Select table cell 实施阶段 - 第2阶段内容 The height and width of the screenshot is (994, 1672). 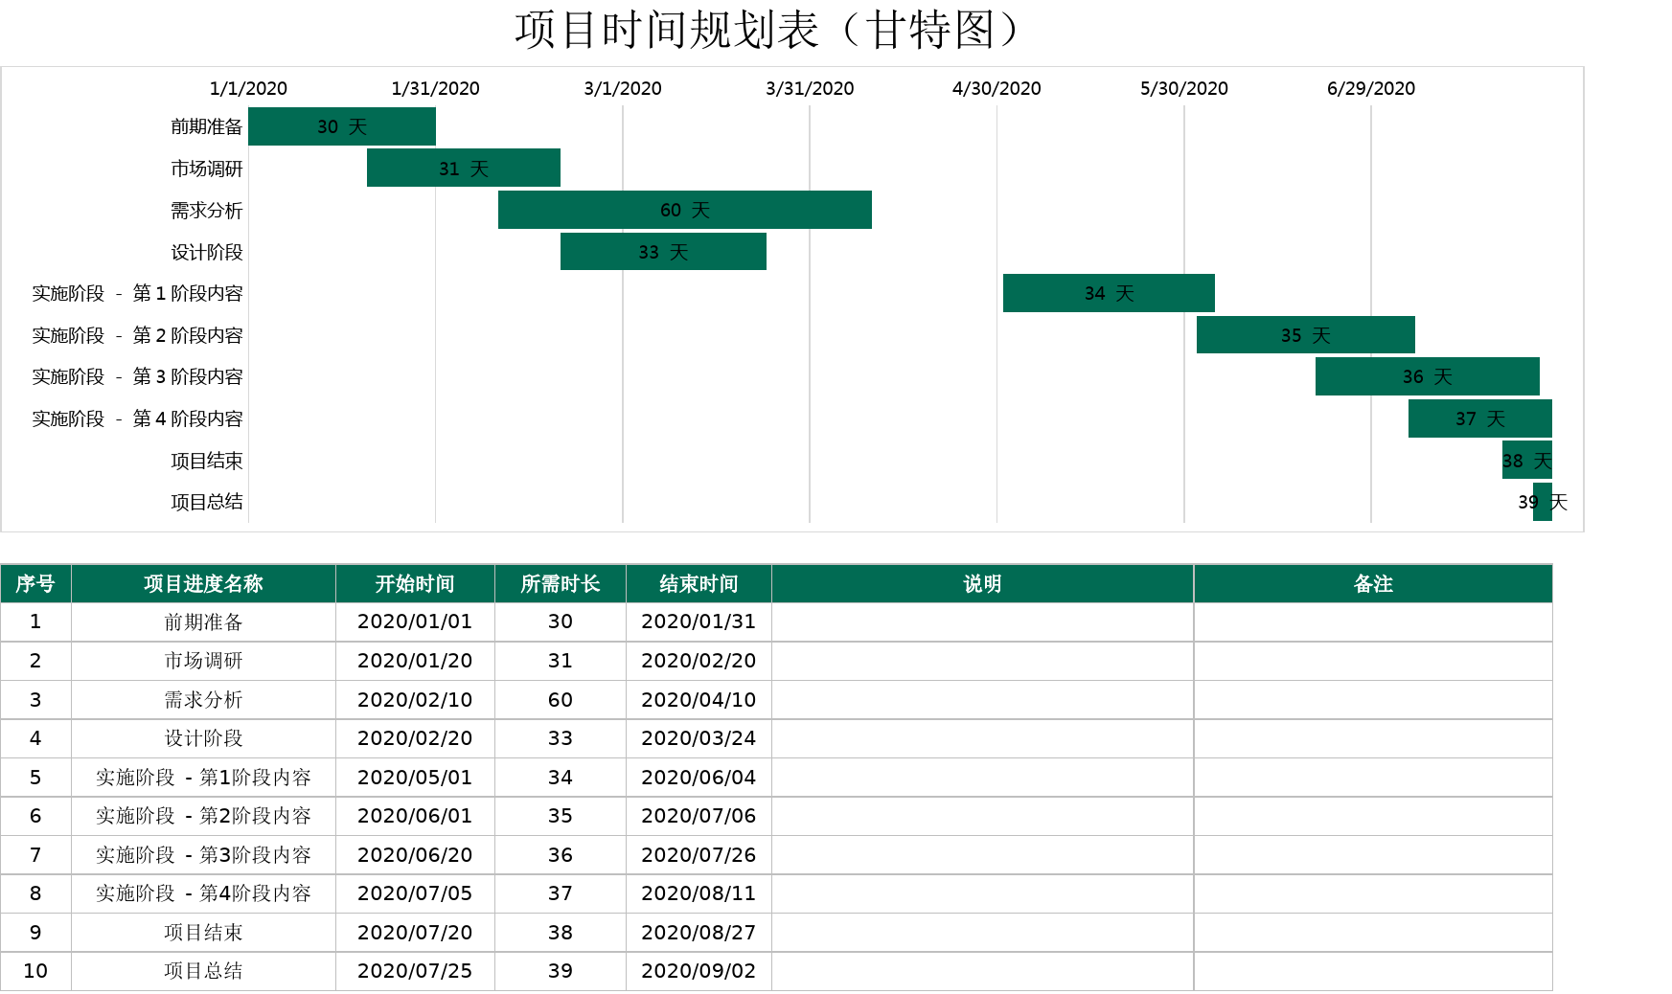(203, 816)
